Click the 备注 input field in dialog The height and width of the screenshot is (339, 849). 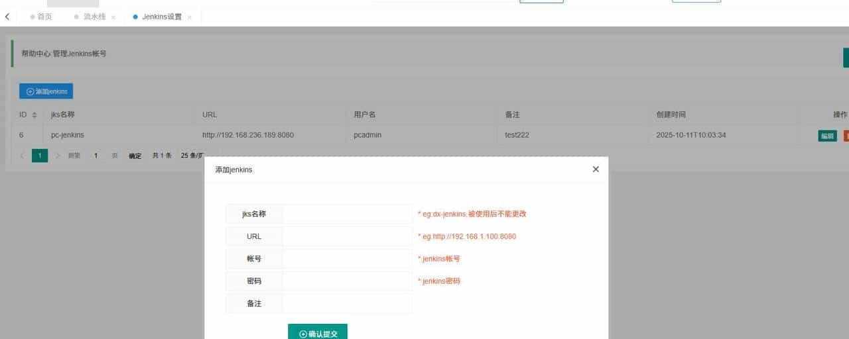[x=347, y=304]
